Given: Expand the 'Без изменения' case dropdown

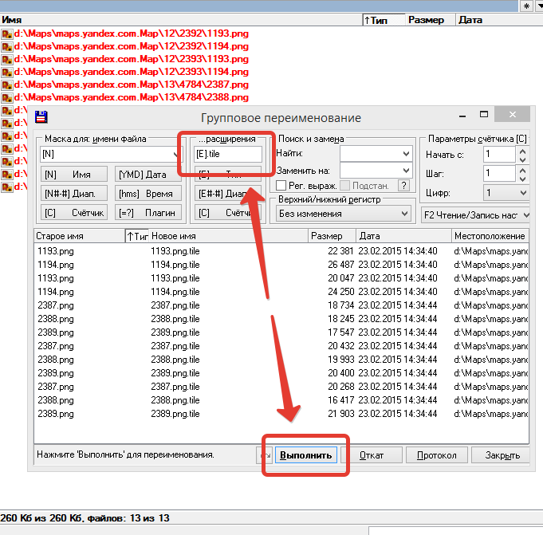Looking at the screenshot, I should [x=405, y=214].
